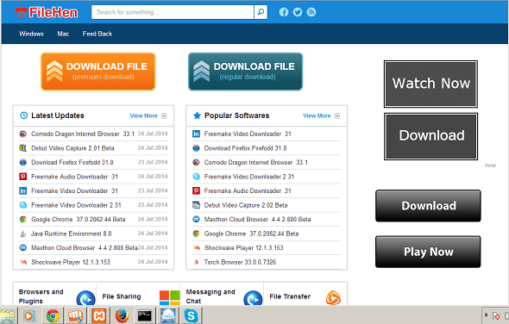Open View More in Latest Updates
The height and width of the screenshot is (324, 509).
pyautogui.click(x=143, y=115)
